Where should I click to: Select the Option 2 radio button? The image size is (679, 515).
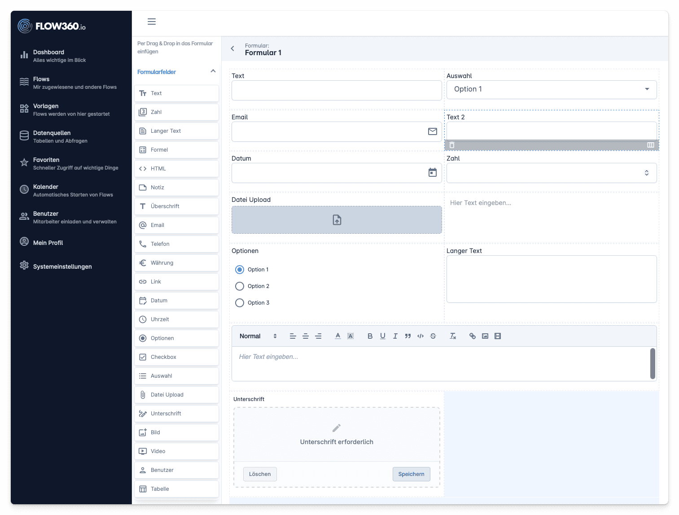click(x=240, y=286)
